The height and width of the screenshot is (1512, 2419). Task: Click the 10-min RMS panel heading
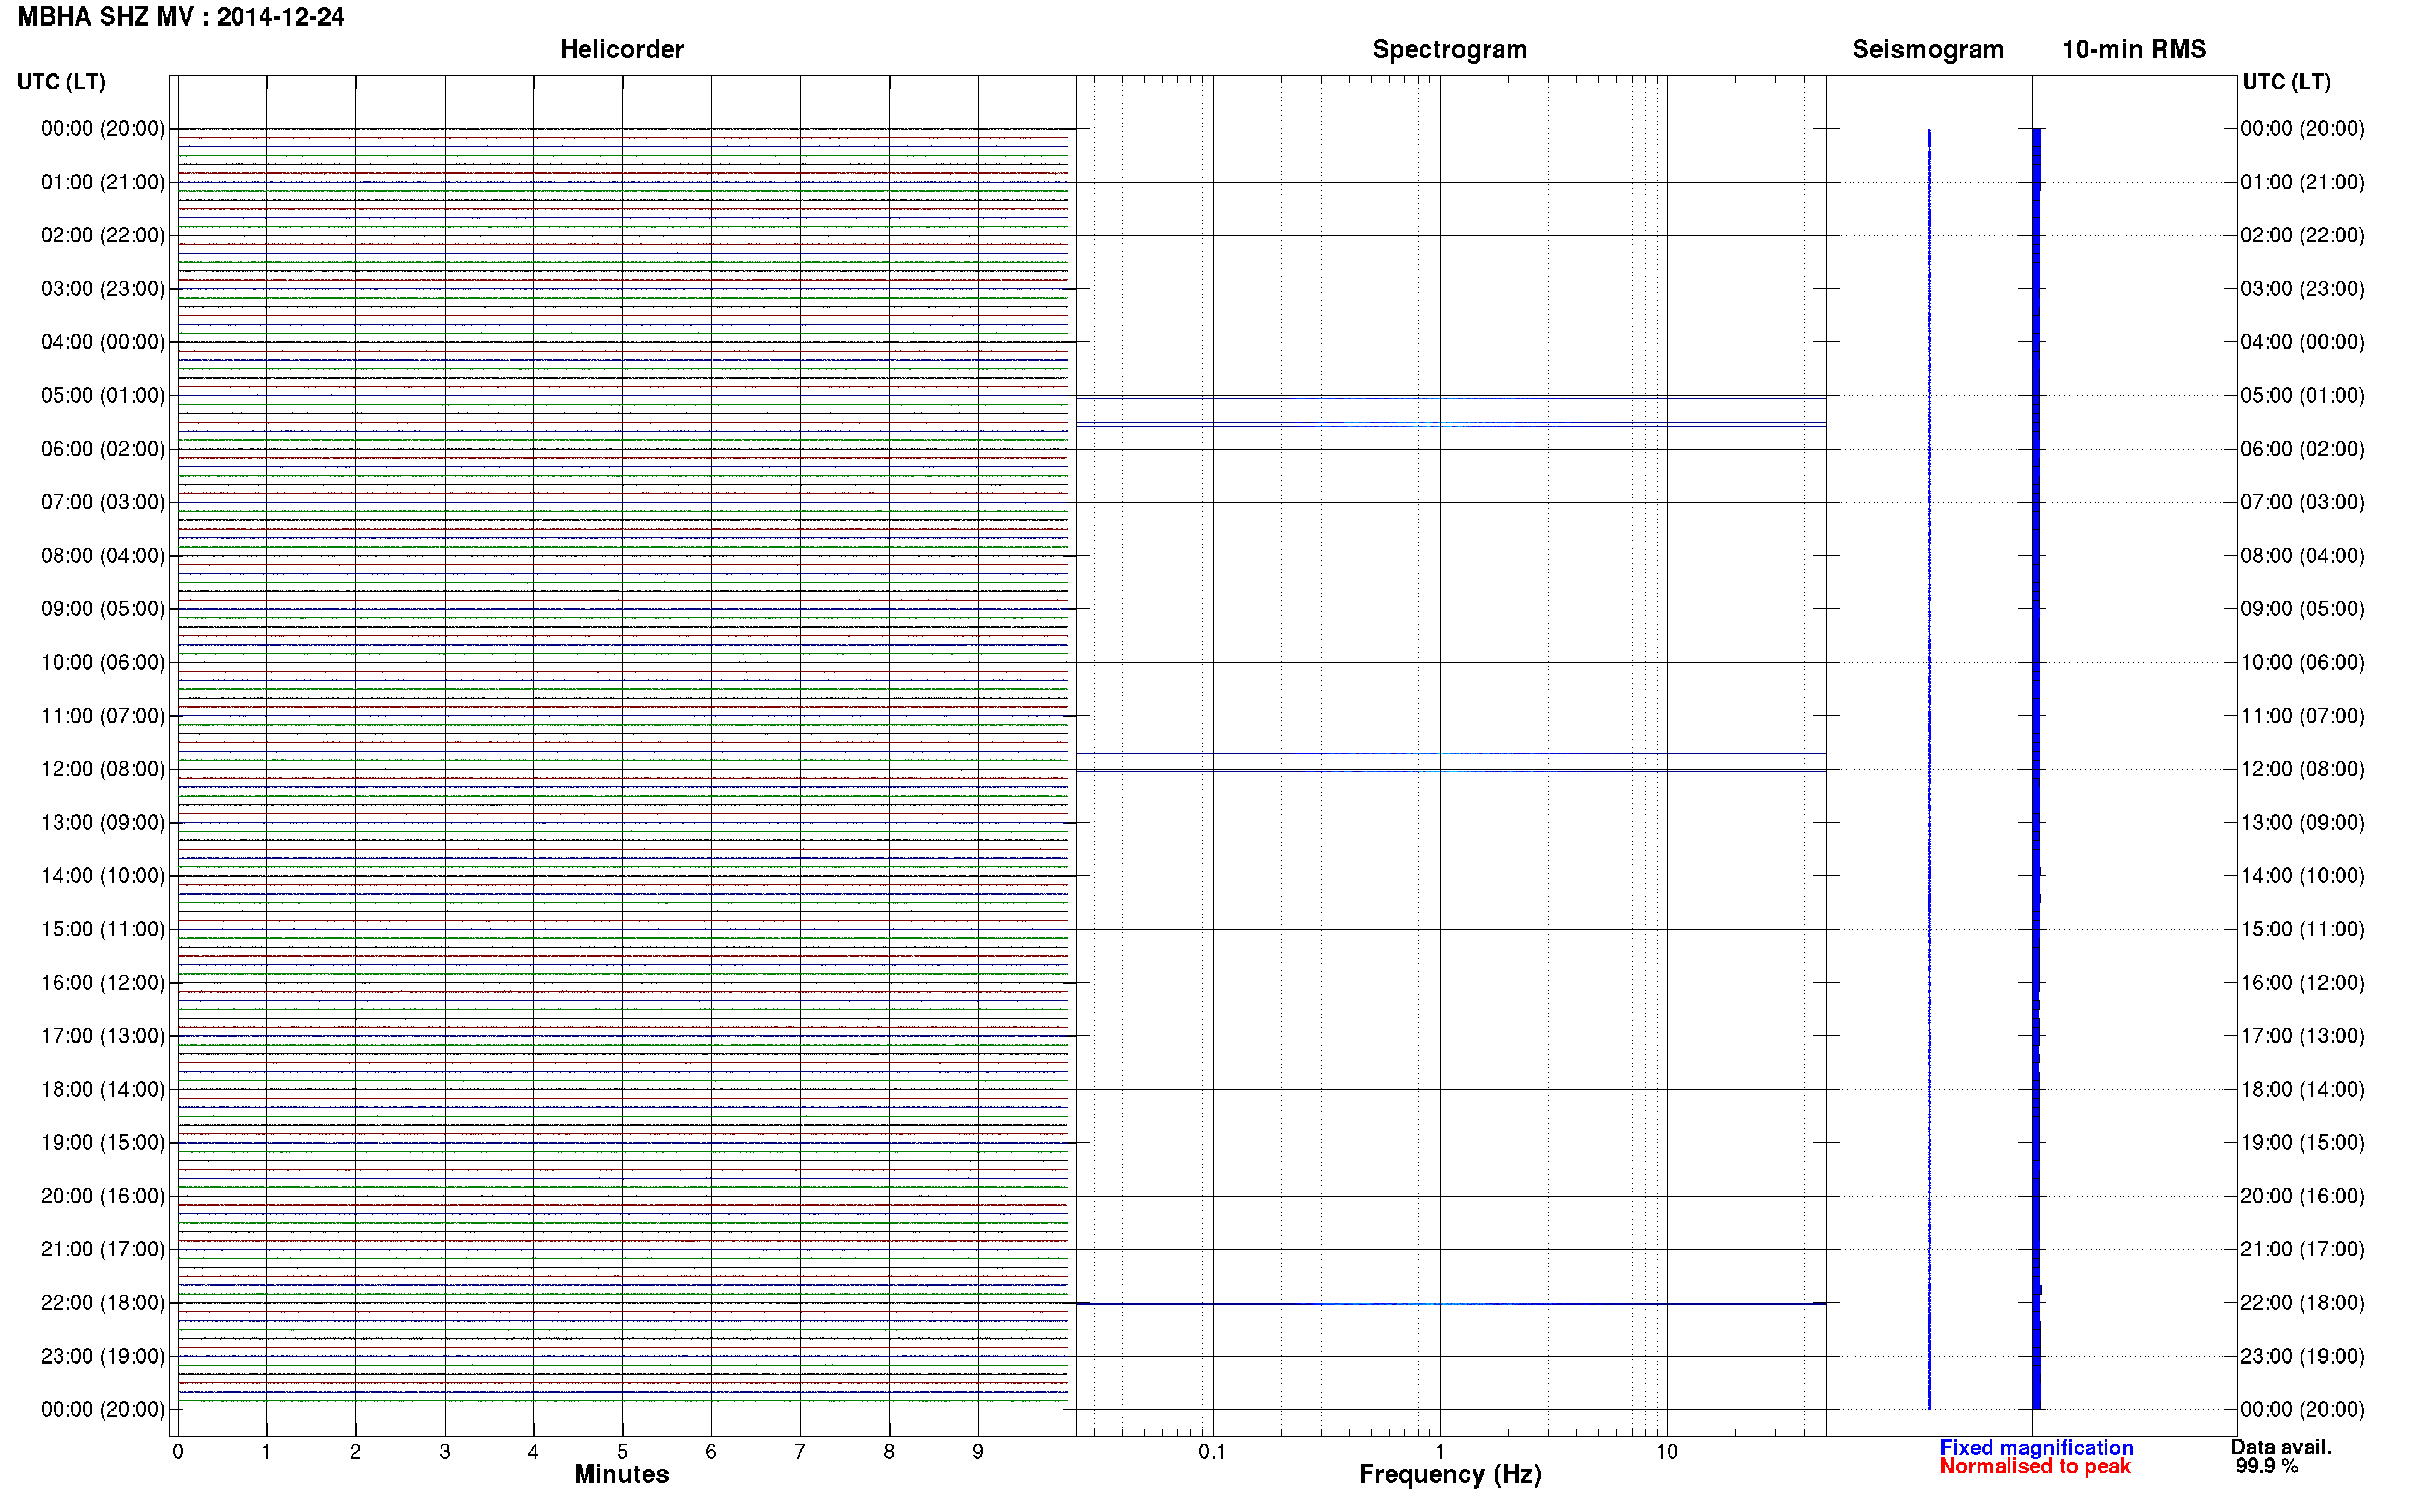pos(2133,49)
